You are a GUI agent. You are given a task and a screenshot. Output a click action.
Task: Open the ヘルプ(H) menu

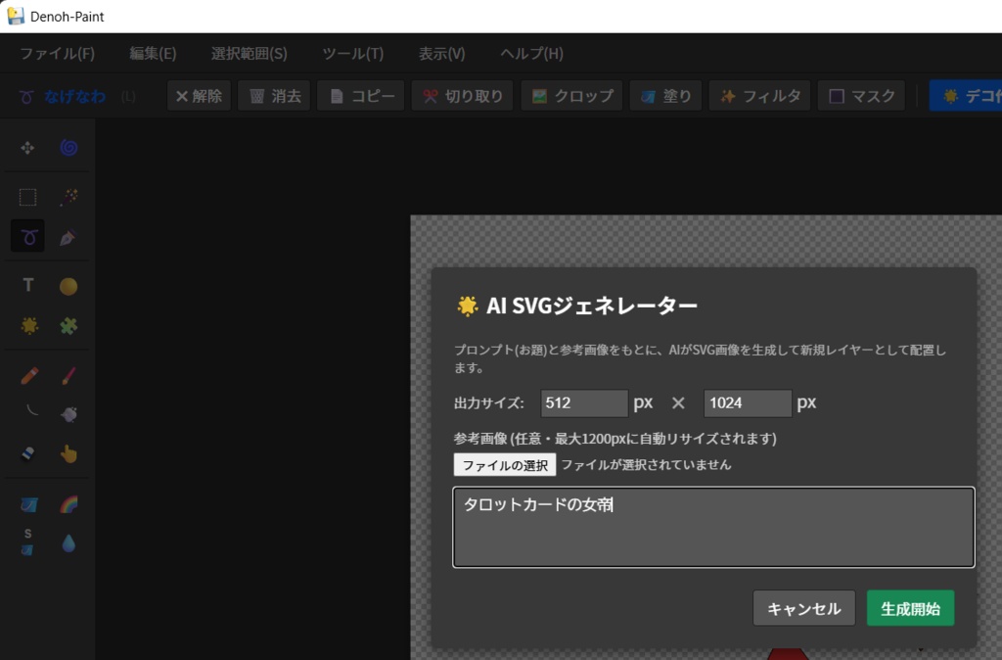coord(531,54)
